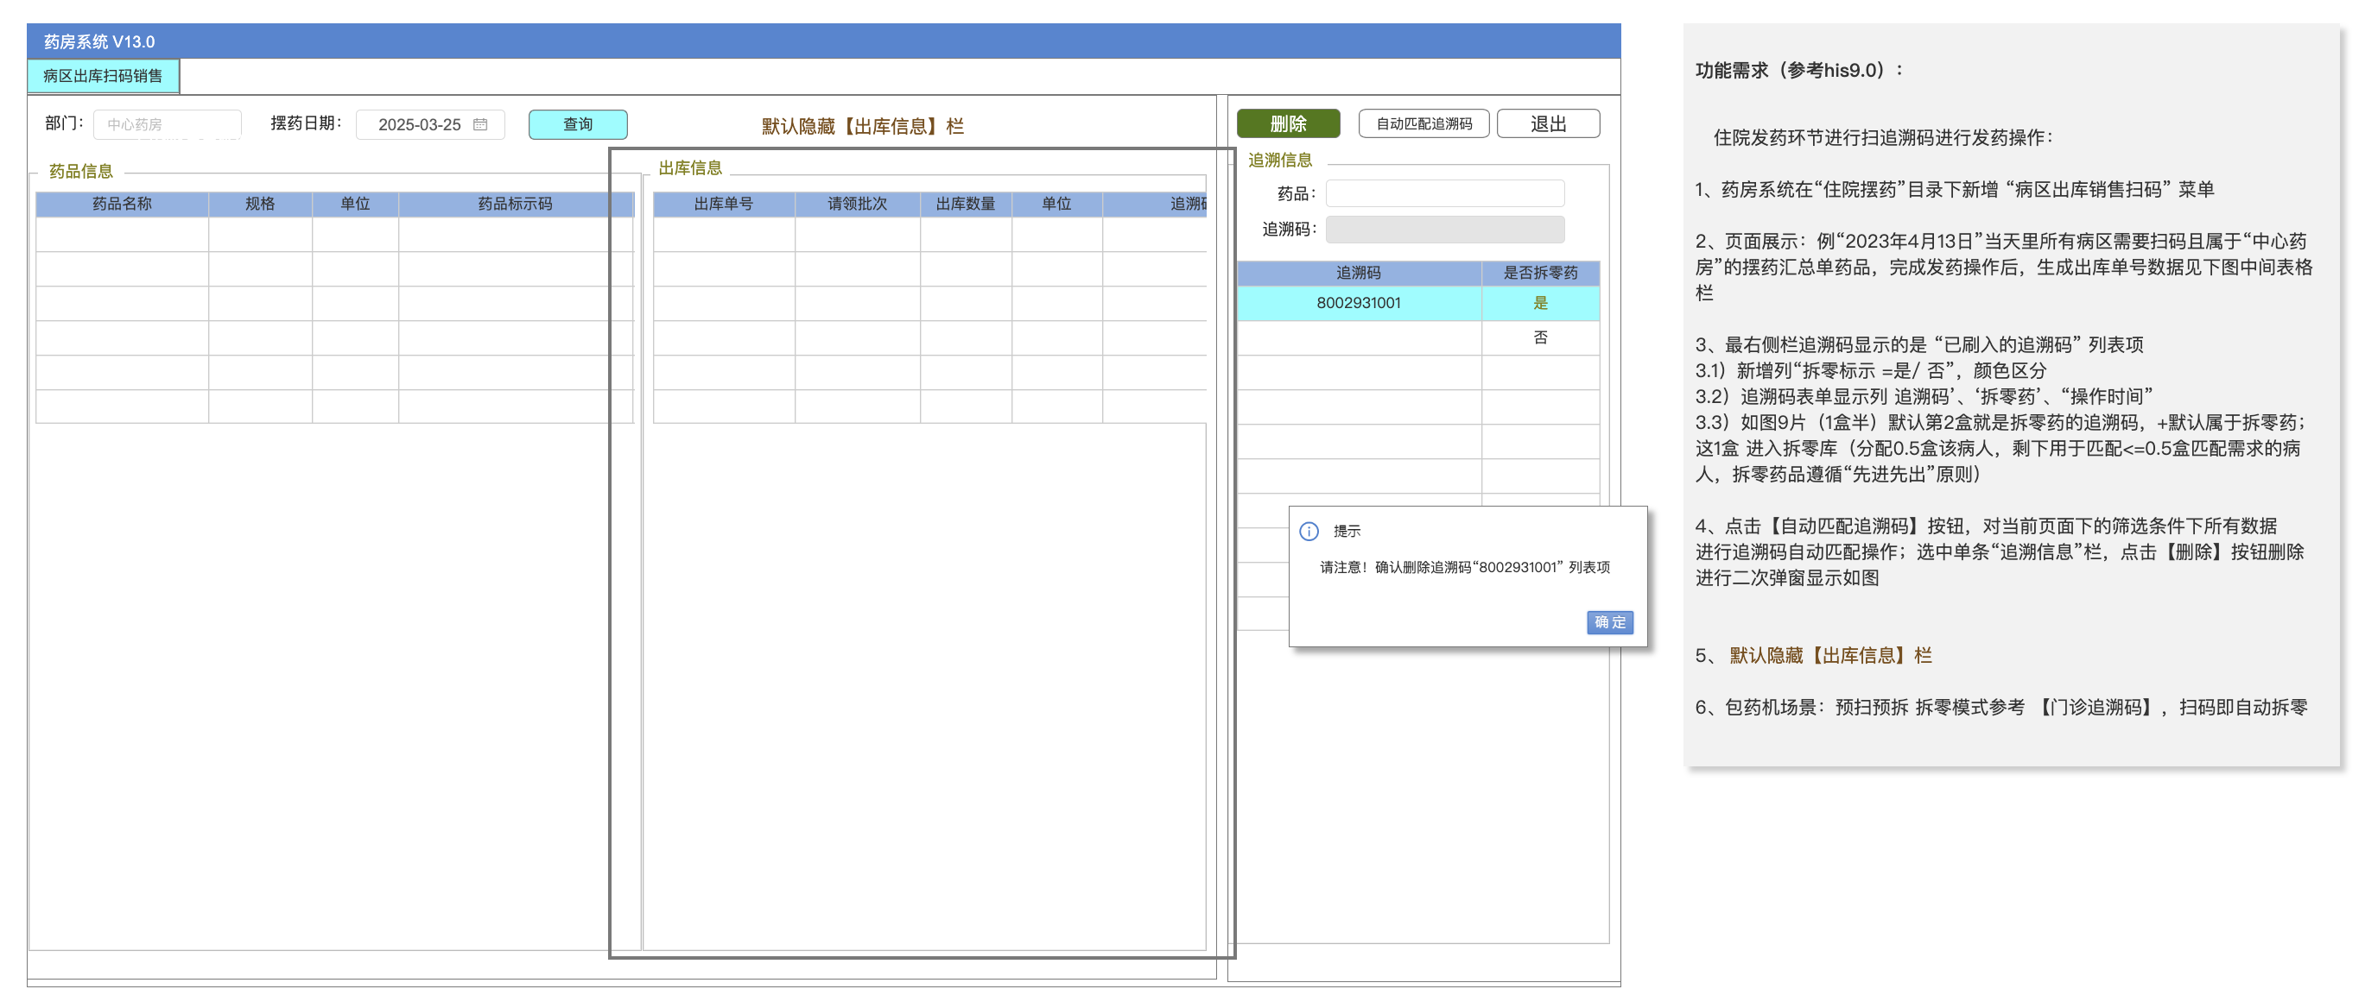This screenshot has width=2365, height=1008.
Task: Select the 病区出库扫码销售 tab
Action: tap(103, 76)
